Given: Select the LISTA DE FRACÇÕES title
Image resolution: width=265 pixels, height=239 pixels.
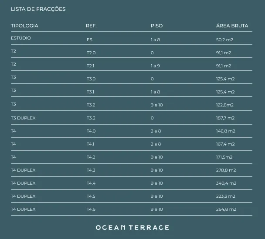Looking at the screenshot, I should [38, 9].
